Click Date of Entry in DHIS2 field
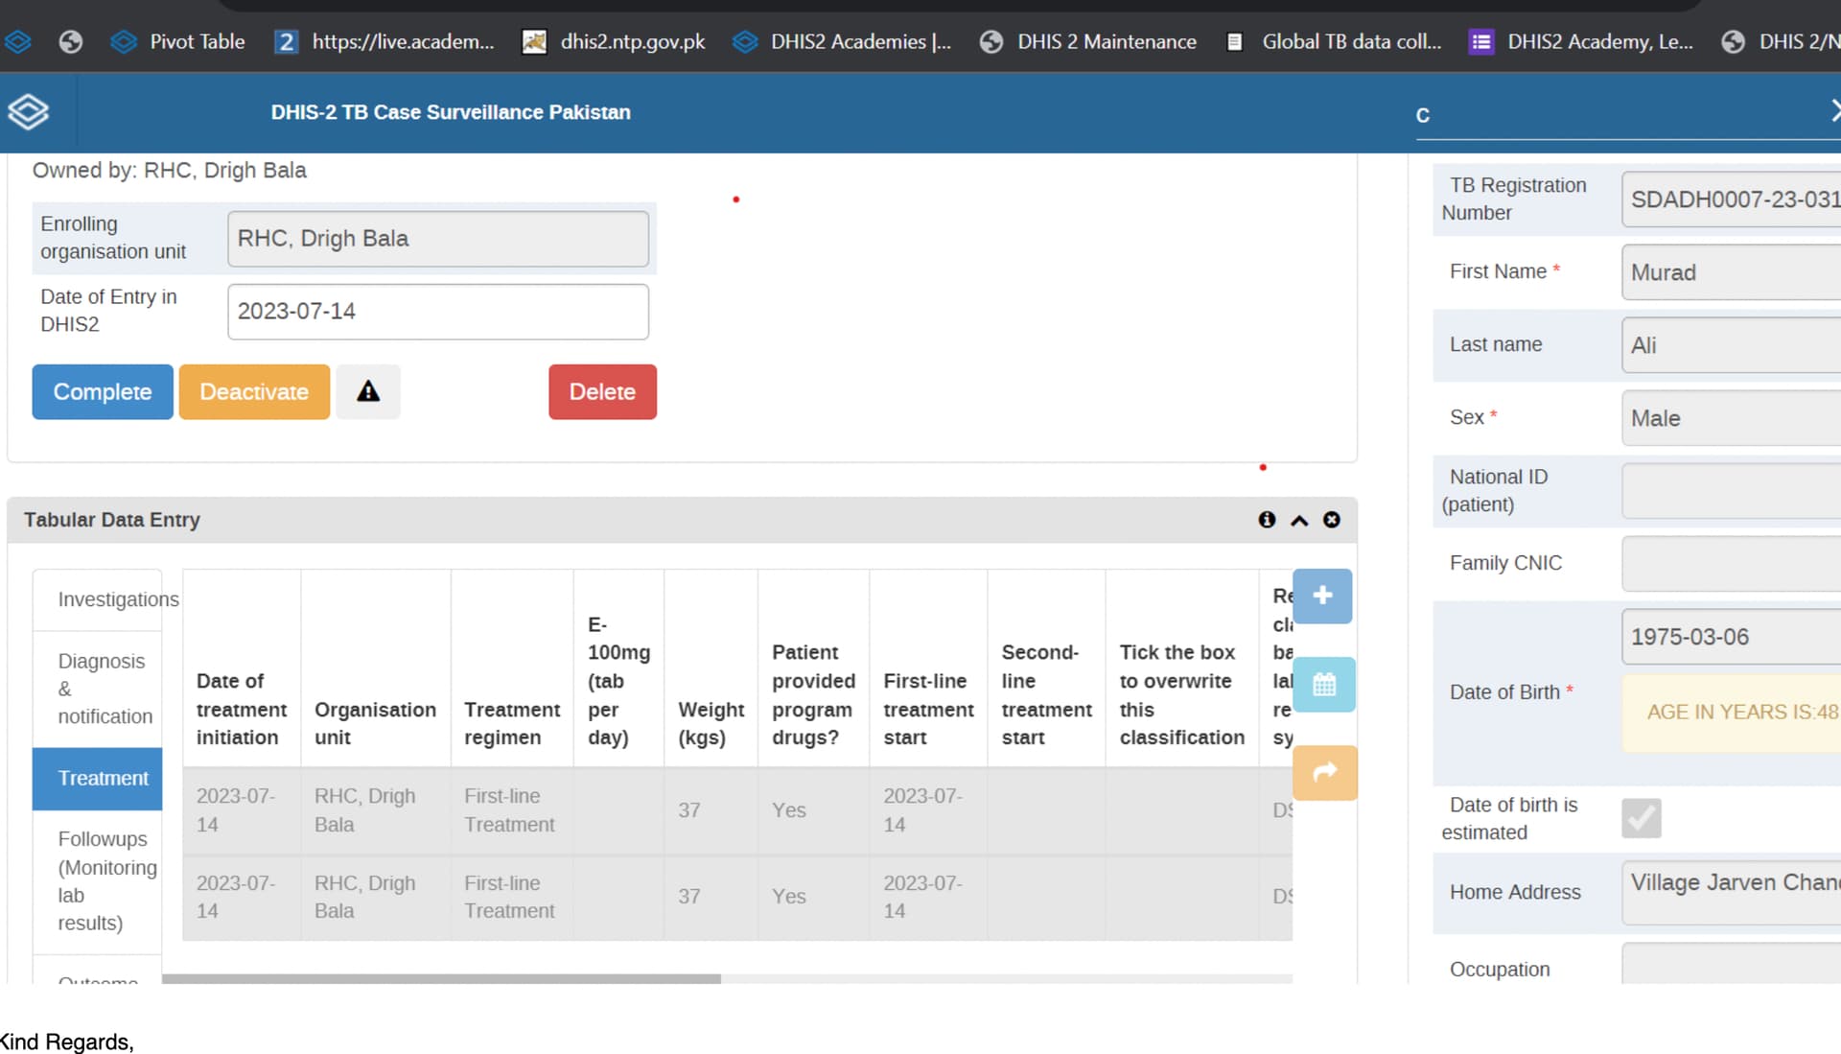This screenshot has width=1841, height=1054. (x=437, y=312)
